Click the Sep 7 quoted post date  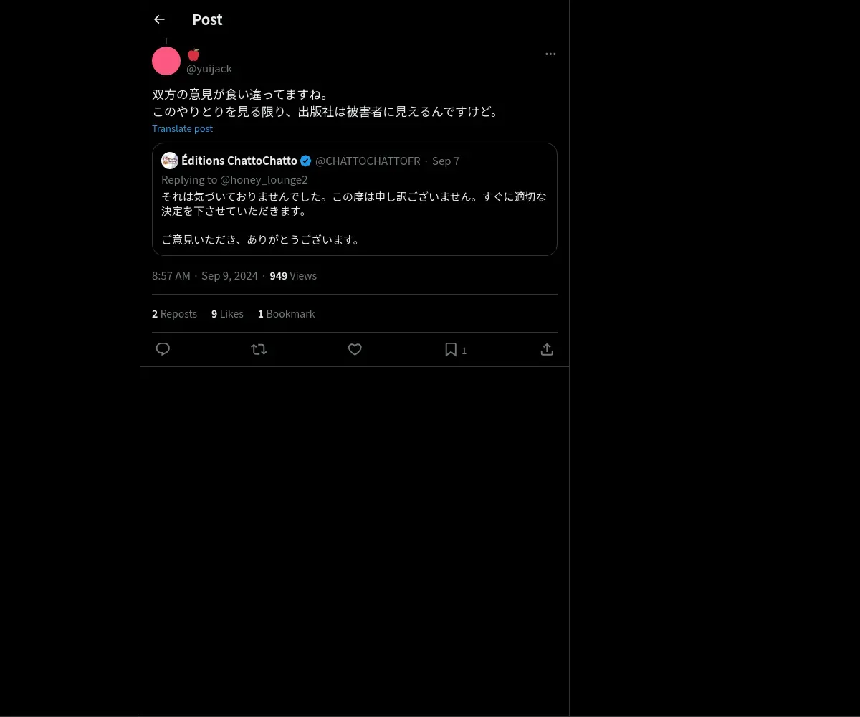point(446,161)
